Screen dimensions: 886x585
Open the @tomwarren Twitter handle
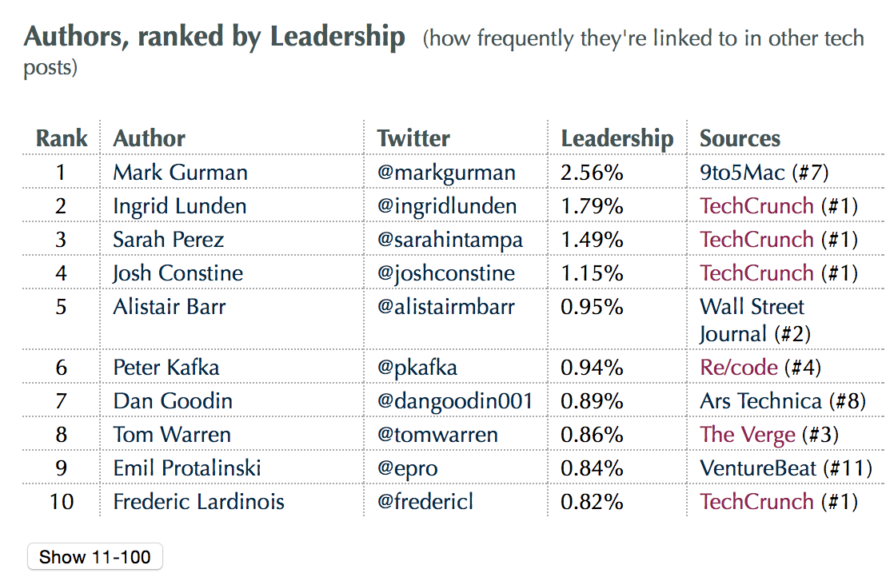pyautogui.click(x=437, y=435)
